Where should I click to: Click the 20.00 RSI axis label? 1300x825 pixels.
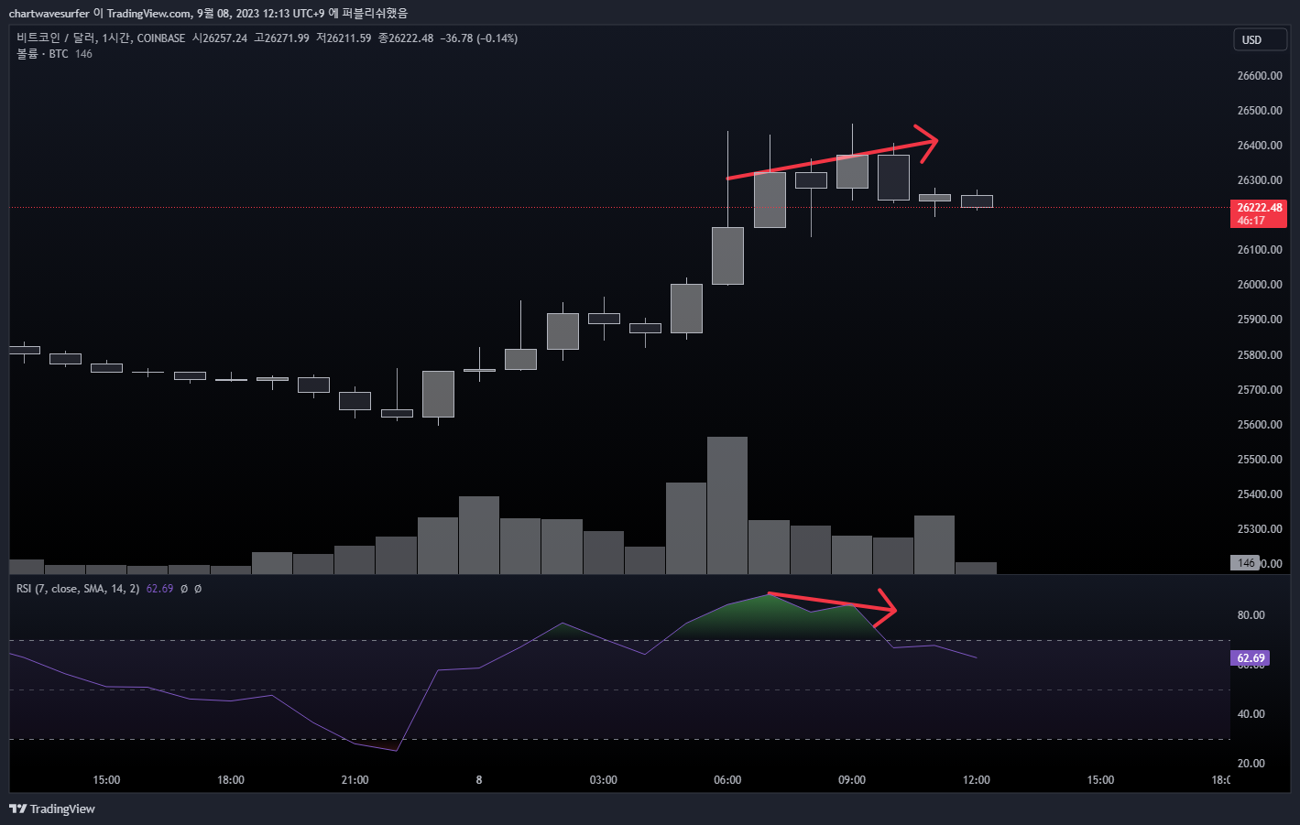(1251, 764)
